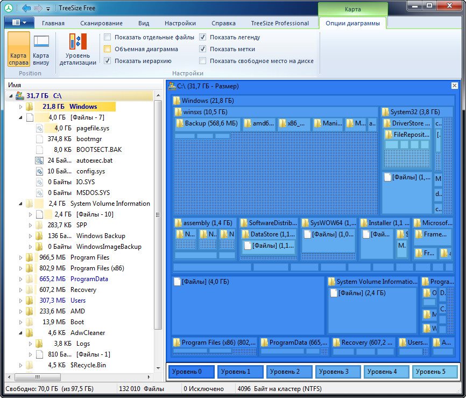This screenshot has width=466, height=398.
Task: Click the Program Files (x86) treemap block
Action: [x=214, y=347]
